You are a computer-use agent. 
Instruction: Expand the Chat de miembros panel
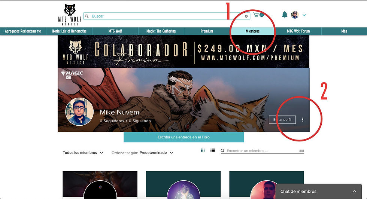coord(355,191)
